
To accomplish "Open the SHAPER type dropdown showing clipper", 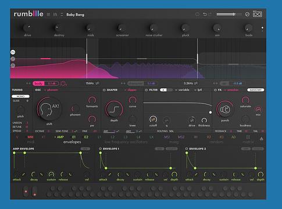I will click(130, 90).
